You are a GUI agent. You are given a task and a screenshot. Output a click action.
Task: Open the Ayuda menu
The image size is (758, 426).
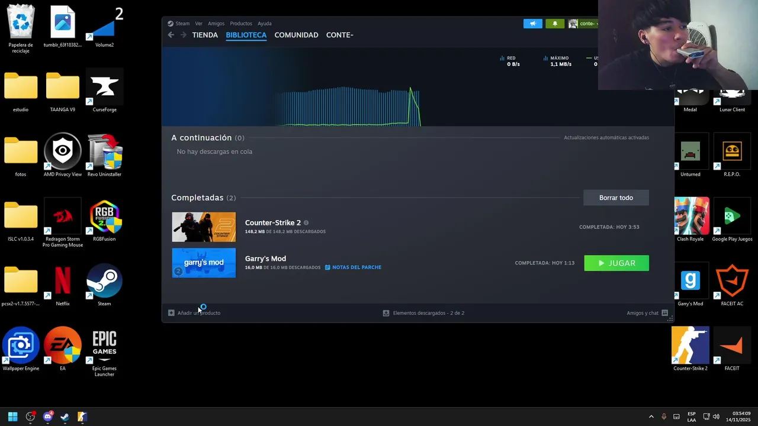(x=265, y=24)
